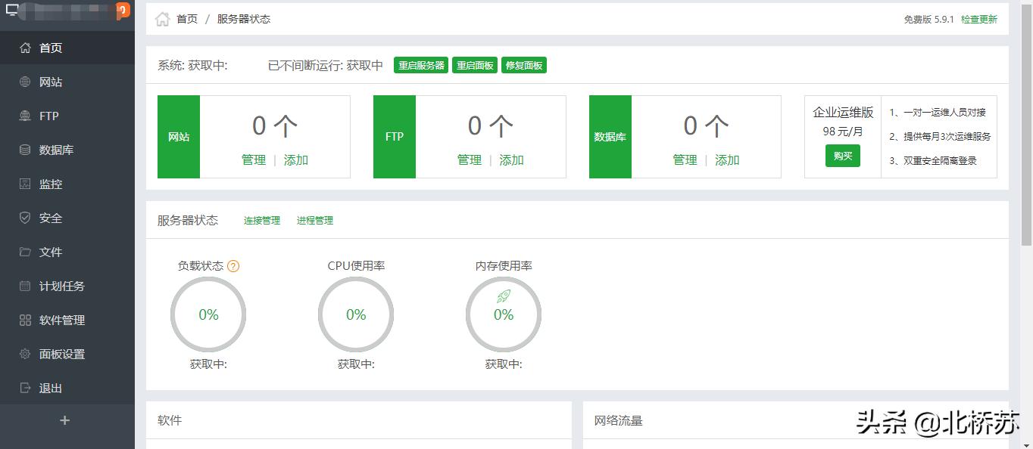Open 连接管理 connection management
Image resolution: width=1033 pixels, height=449 pixels.
(x=261, y=220)
